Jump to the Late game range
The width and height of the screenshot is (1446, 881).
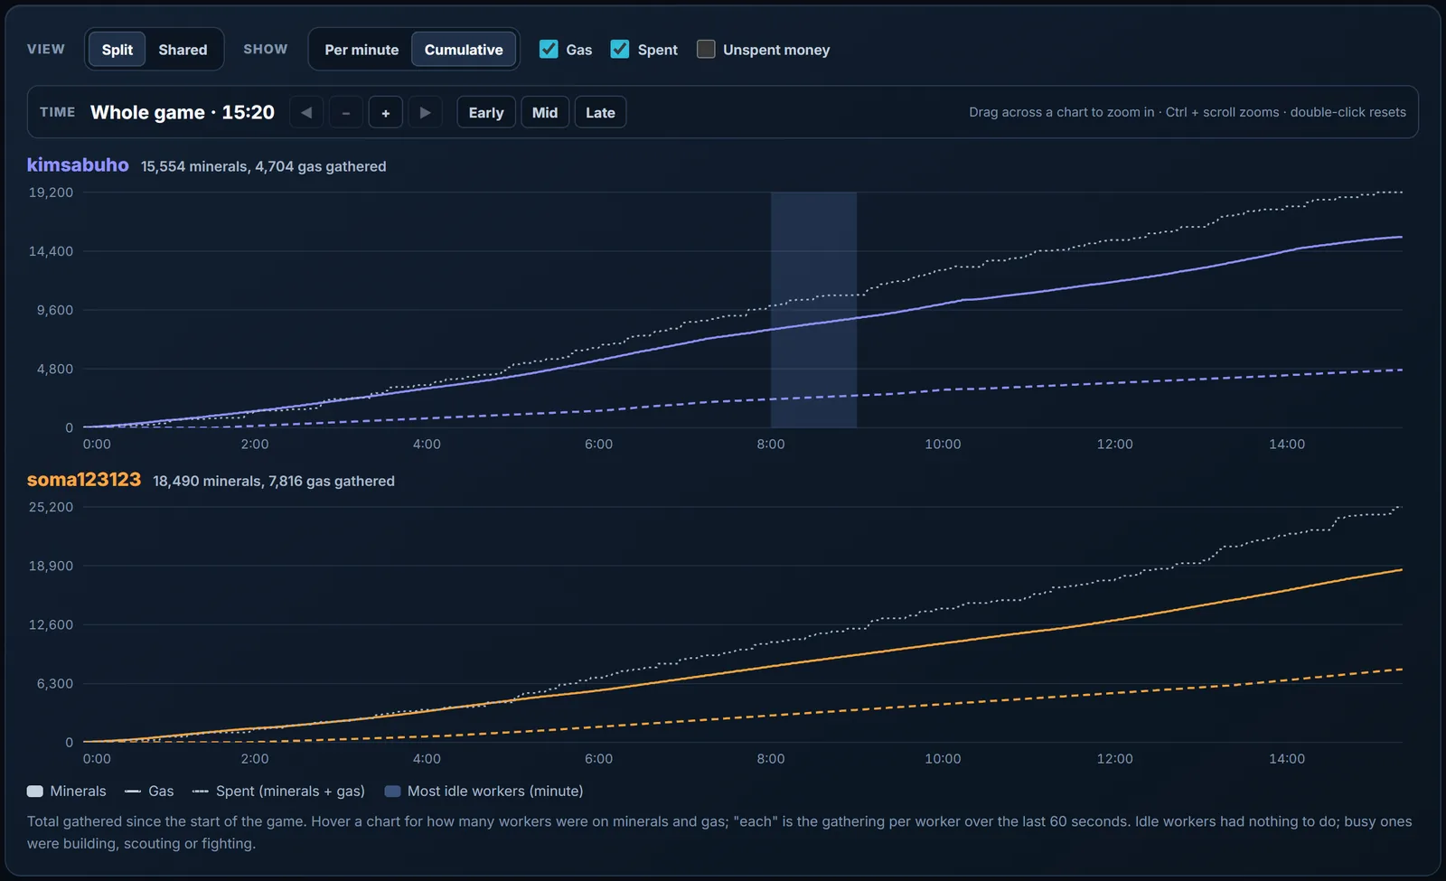[x=600, y=113]
